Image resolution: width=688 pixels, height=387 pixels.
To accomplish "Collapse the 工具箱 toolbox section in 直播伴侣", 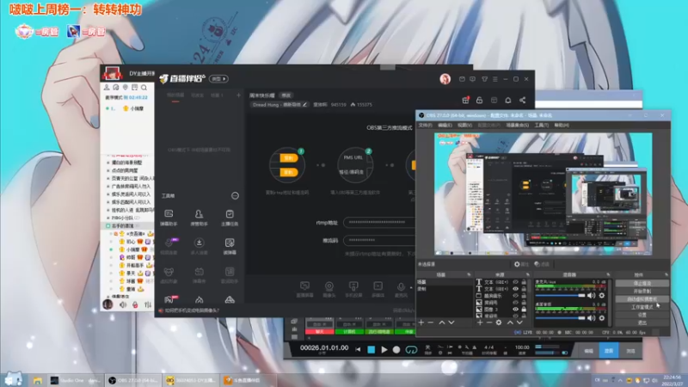I will 235,196.
